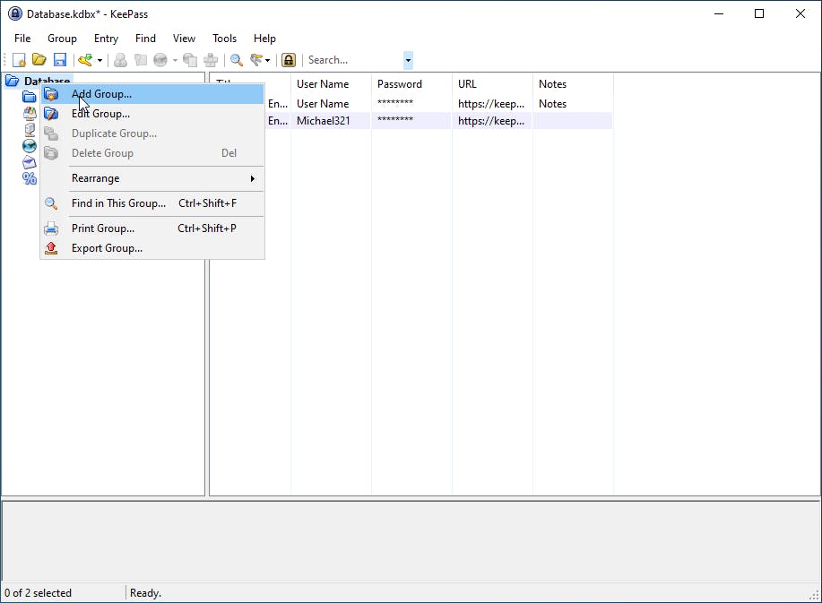Image resolution: width=822 pixels, height=603 pixels.
Task: Open the Group menu
Action: 62,39
